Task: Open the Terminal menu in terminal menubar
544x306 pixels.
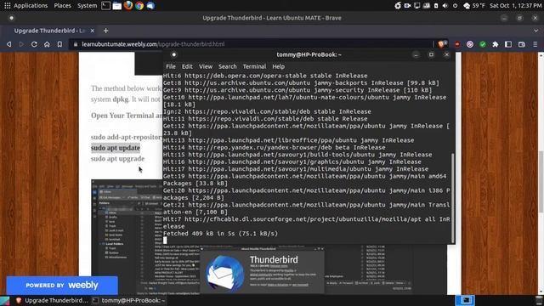Action: coord(254,66)
